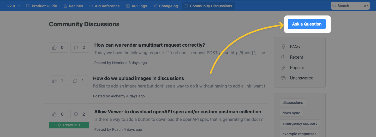Open the API Reference section
The width and height of the screenshot is (376, 137).
(104, 6)
